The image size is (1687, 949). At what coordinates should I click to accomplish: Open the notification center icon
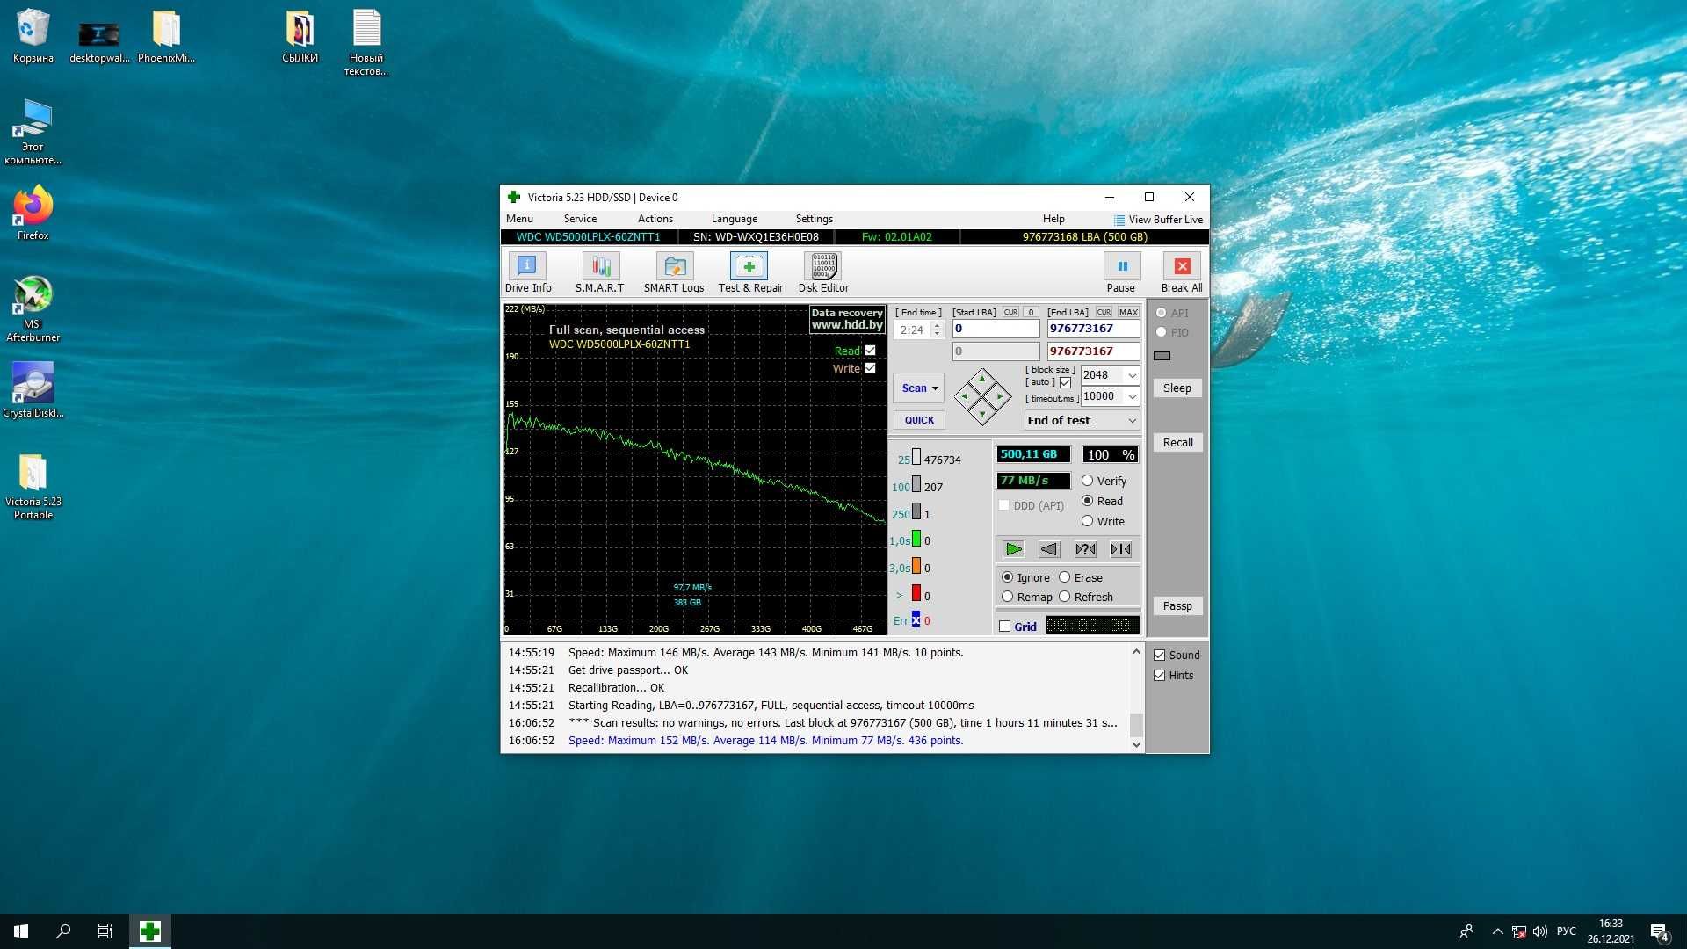(x=1659, y=931)
